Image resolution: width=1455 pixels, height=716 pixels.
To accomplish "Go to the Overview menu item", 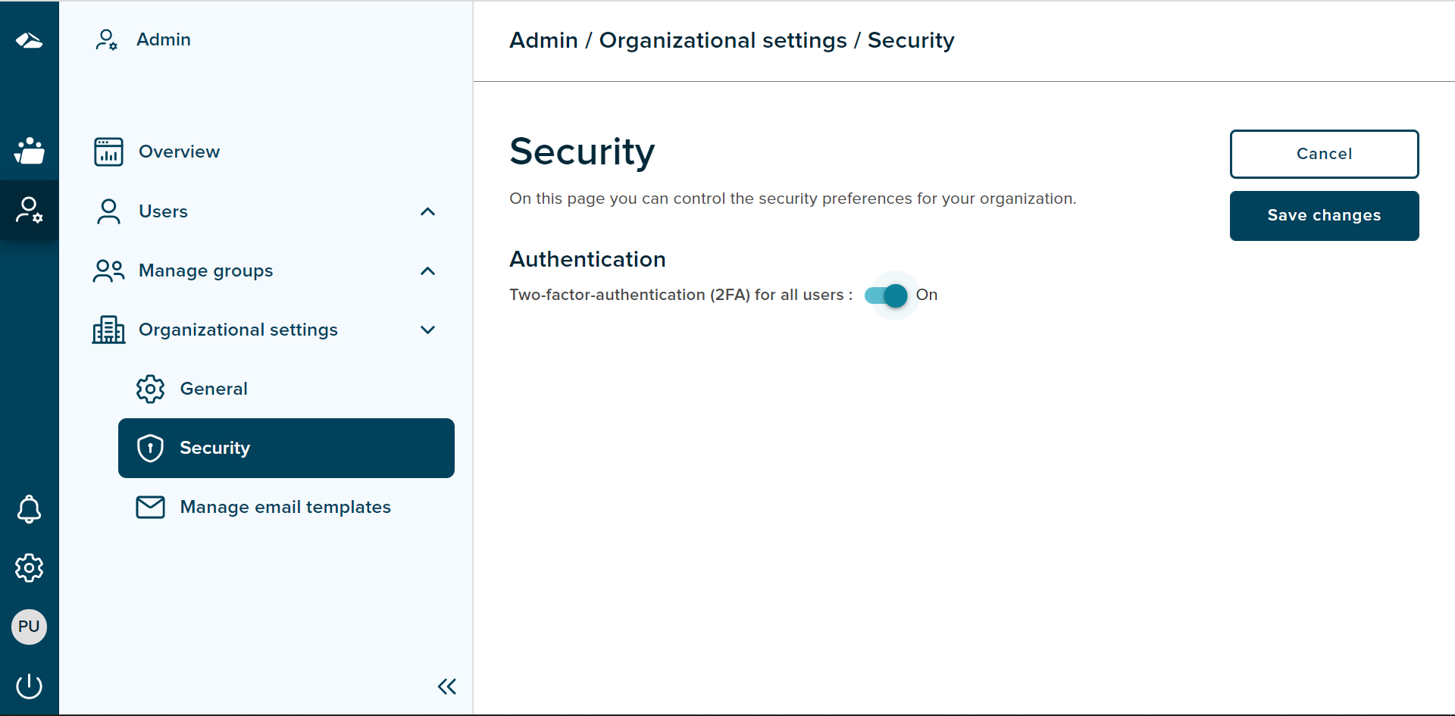I will [179, 152].
